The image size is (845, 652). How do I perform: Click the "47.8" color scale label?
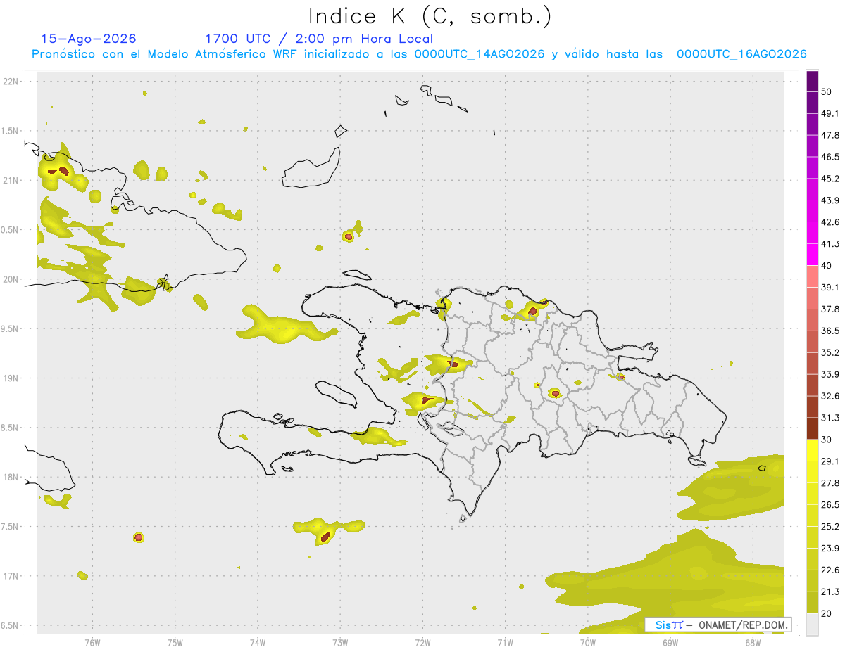tap(830, 136)
